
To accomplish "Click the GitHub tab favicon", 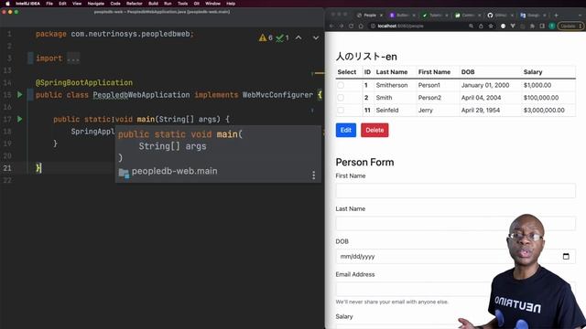I will pyautogui.click(x=490, y=16).
